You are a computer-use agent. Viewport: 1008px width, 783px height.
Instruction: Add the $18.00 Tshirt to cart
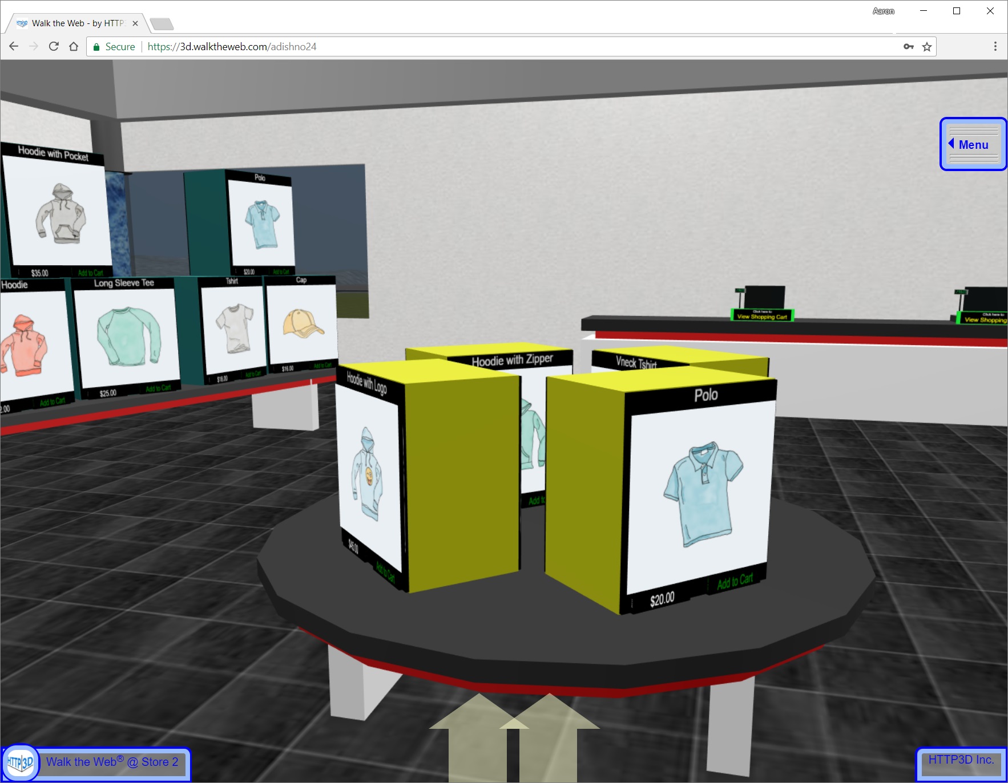(x=253, y=374)
